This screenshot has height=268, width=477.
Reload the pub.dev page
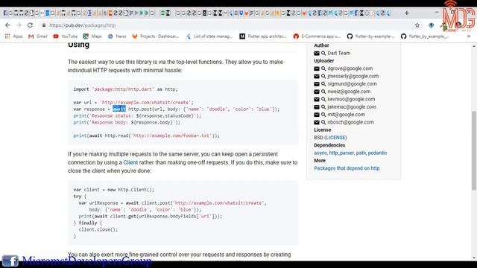point(30,25)
